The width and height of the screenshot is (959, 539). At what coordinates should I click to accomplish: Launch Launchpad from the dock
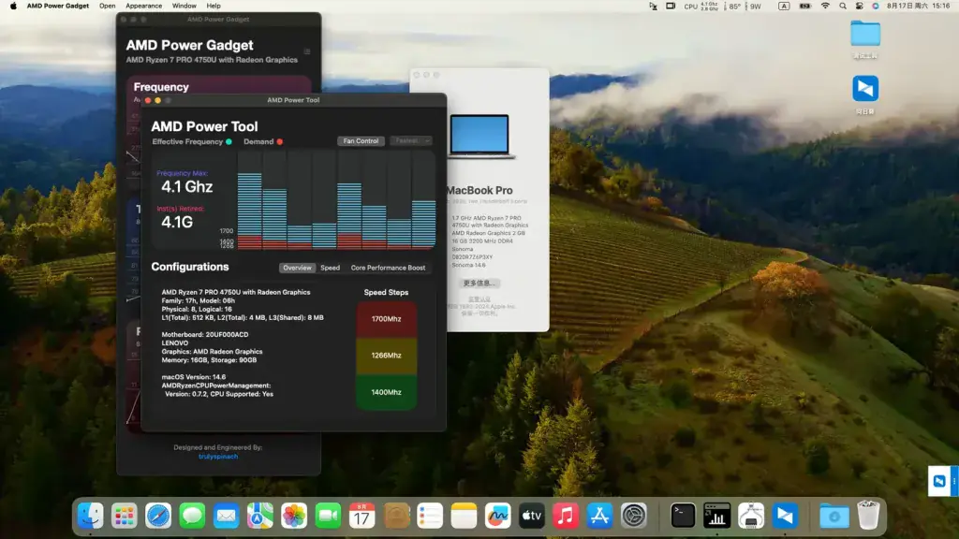tap(125, 516)
